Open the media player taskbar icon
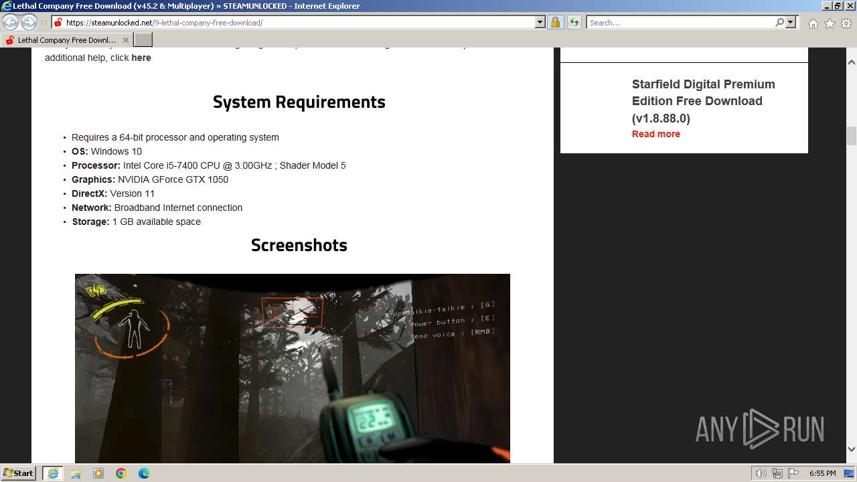The image size is (857, 482). (x=98, y=473)
